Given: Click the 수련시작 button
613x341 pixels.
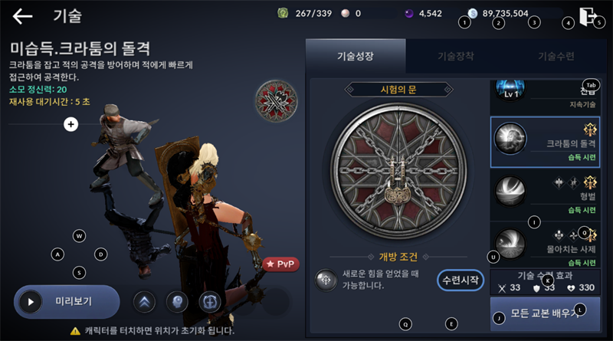Looking at the screenshot, I should click(461, 280).
